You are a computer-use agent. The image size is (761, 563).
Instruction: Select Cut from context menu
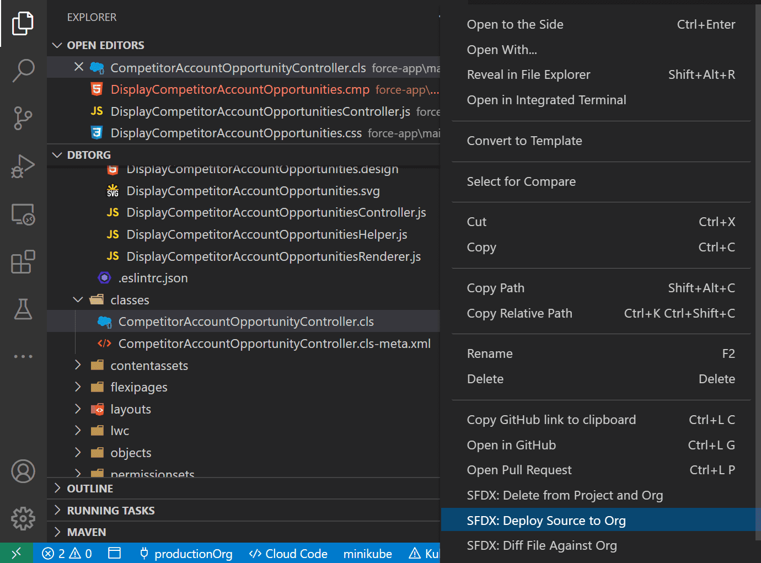tap(601, 222)
